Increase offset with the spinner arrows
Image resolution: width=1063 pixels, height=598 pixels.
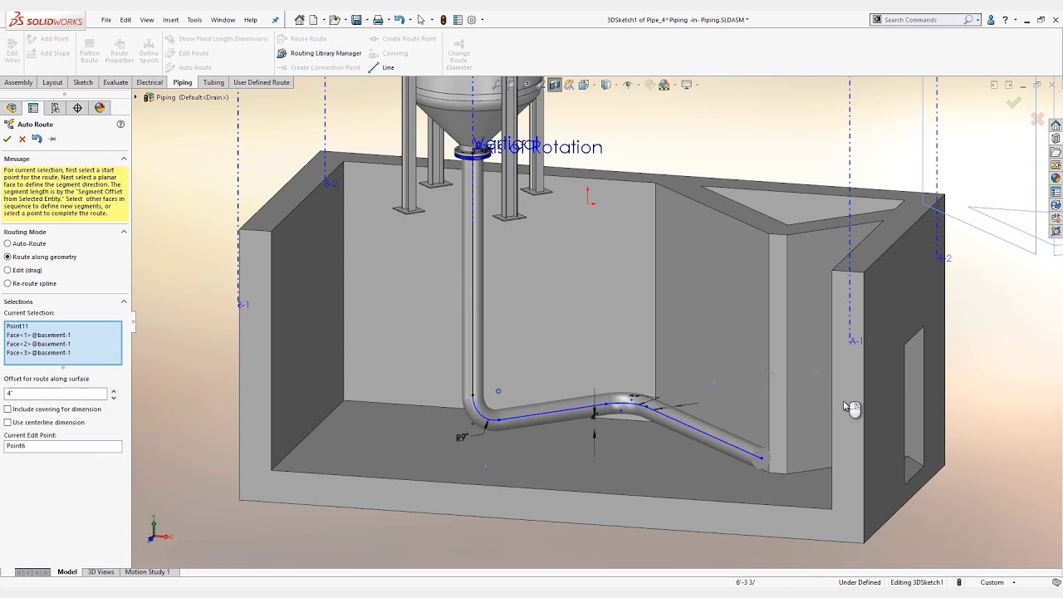click(x=113, y=390)
